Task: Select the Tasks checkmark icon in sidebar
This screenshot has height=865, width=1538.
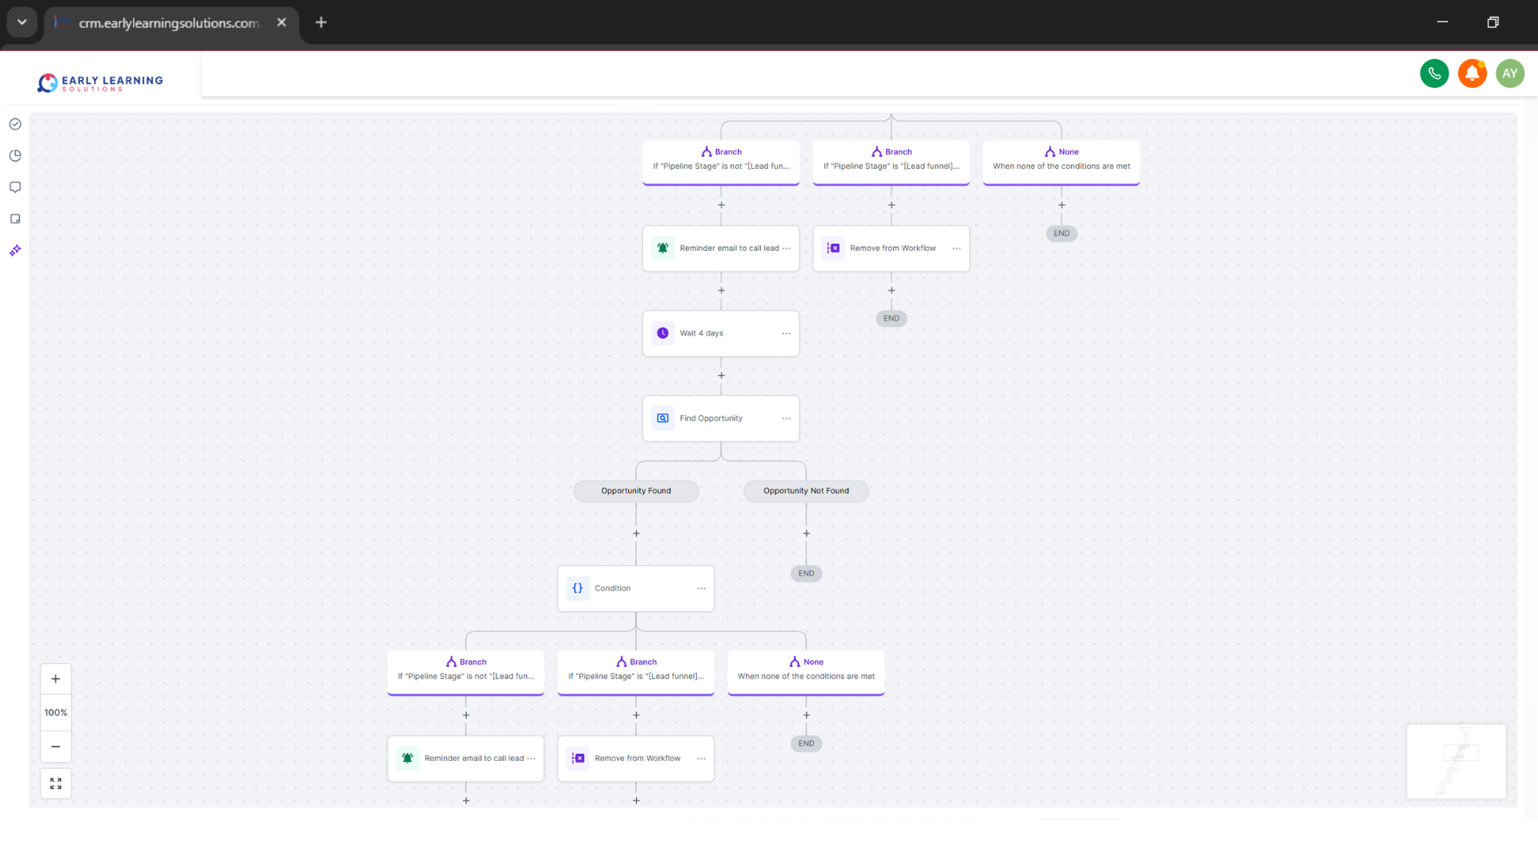Action: (x=15, y=124)
